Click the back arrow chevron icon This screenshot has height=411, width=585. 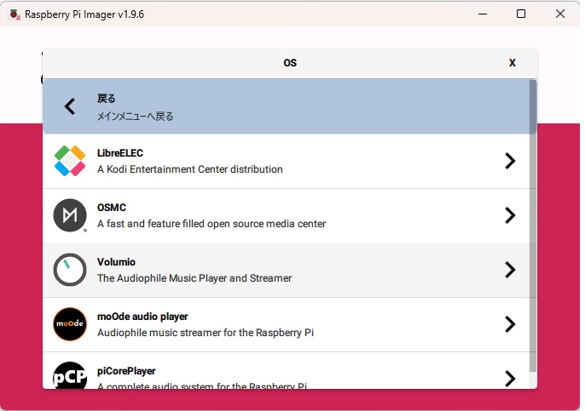click(70, 106)
